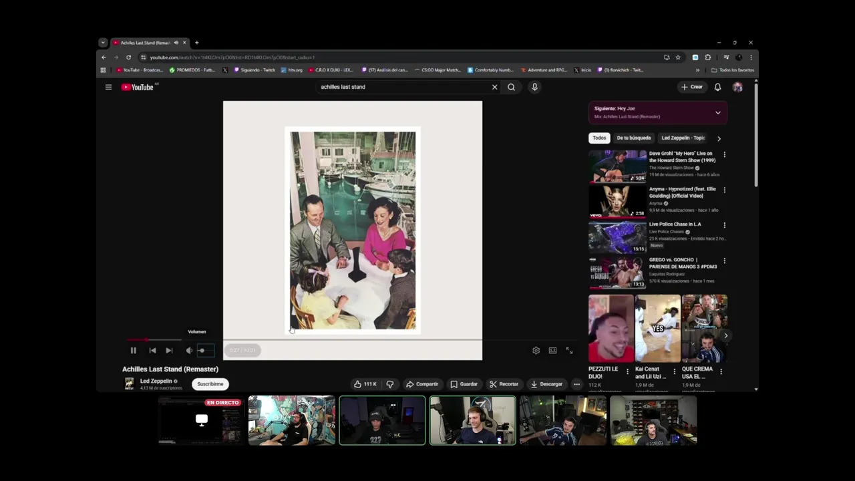Viewport: 855px width, 481px height.
Task: Open the Todos los favoritos folder
Action: 733,70
